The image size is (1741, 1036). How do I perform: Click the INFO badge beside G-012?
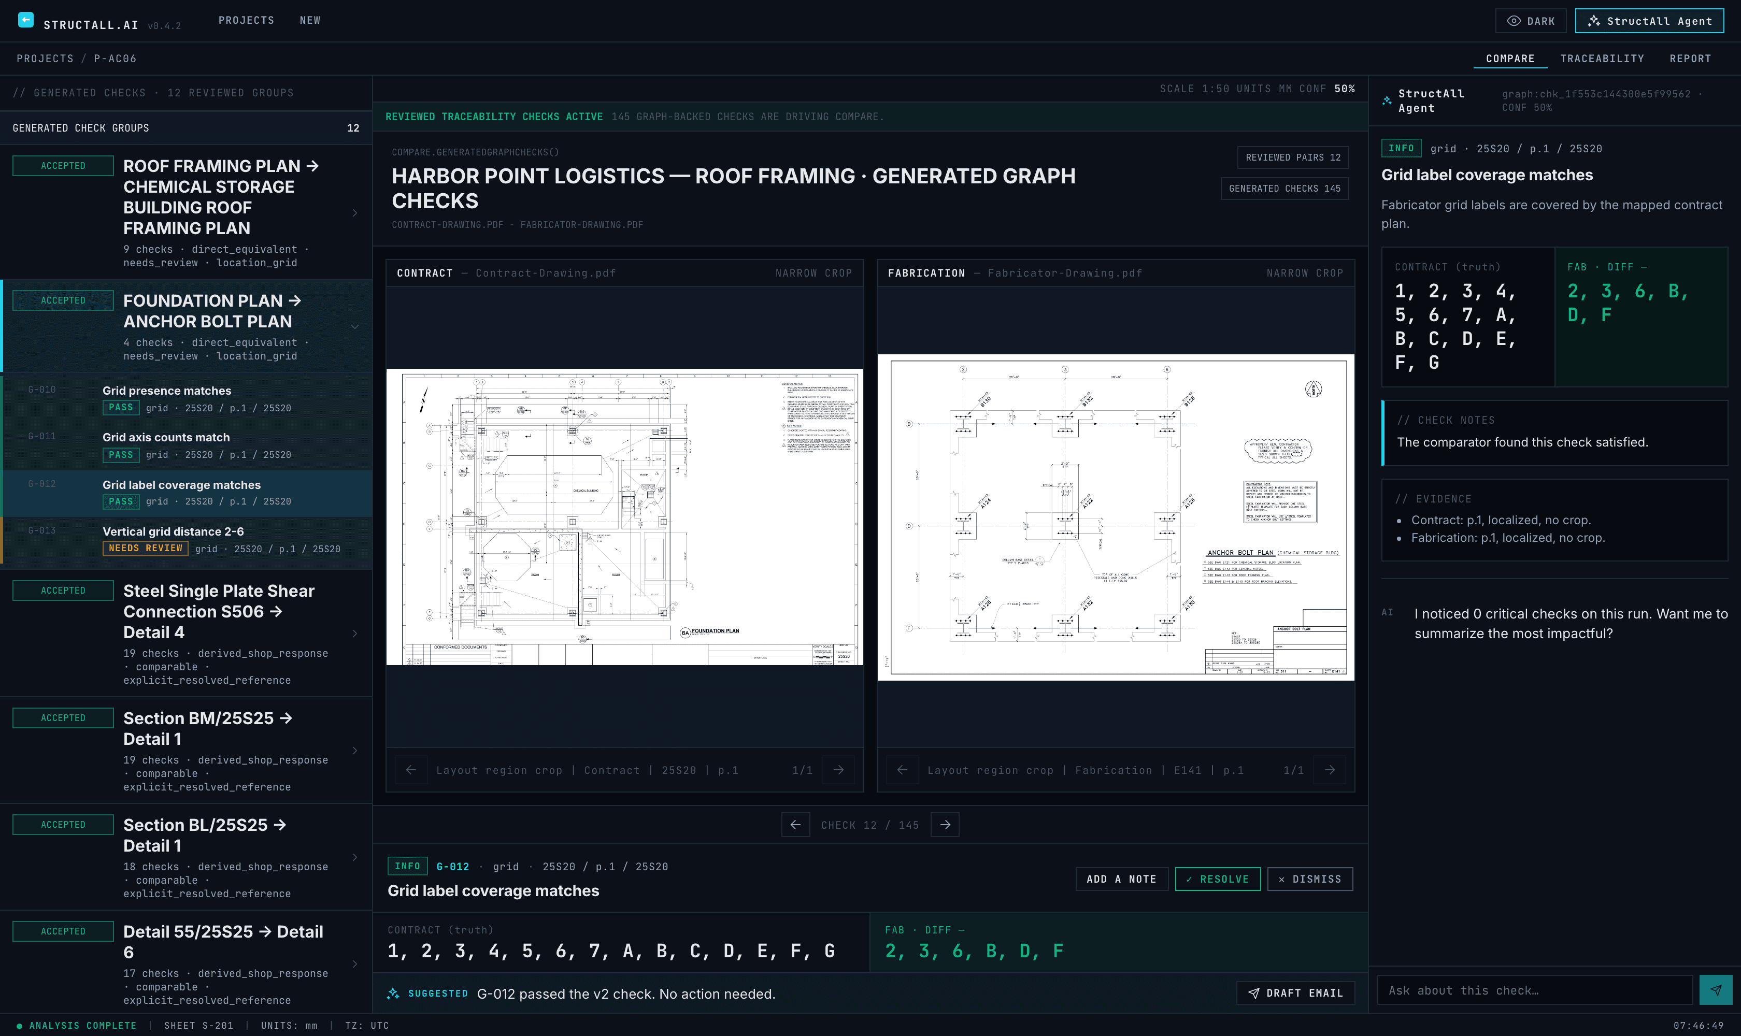click(x=407, y=867)
